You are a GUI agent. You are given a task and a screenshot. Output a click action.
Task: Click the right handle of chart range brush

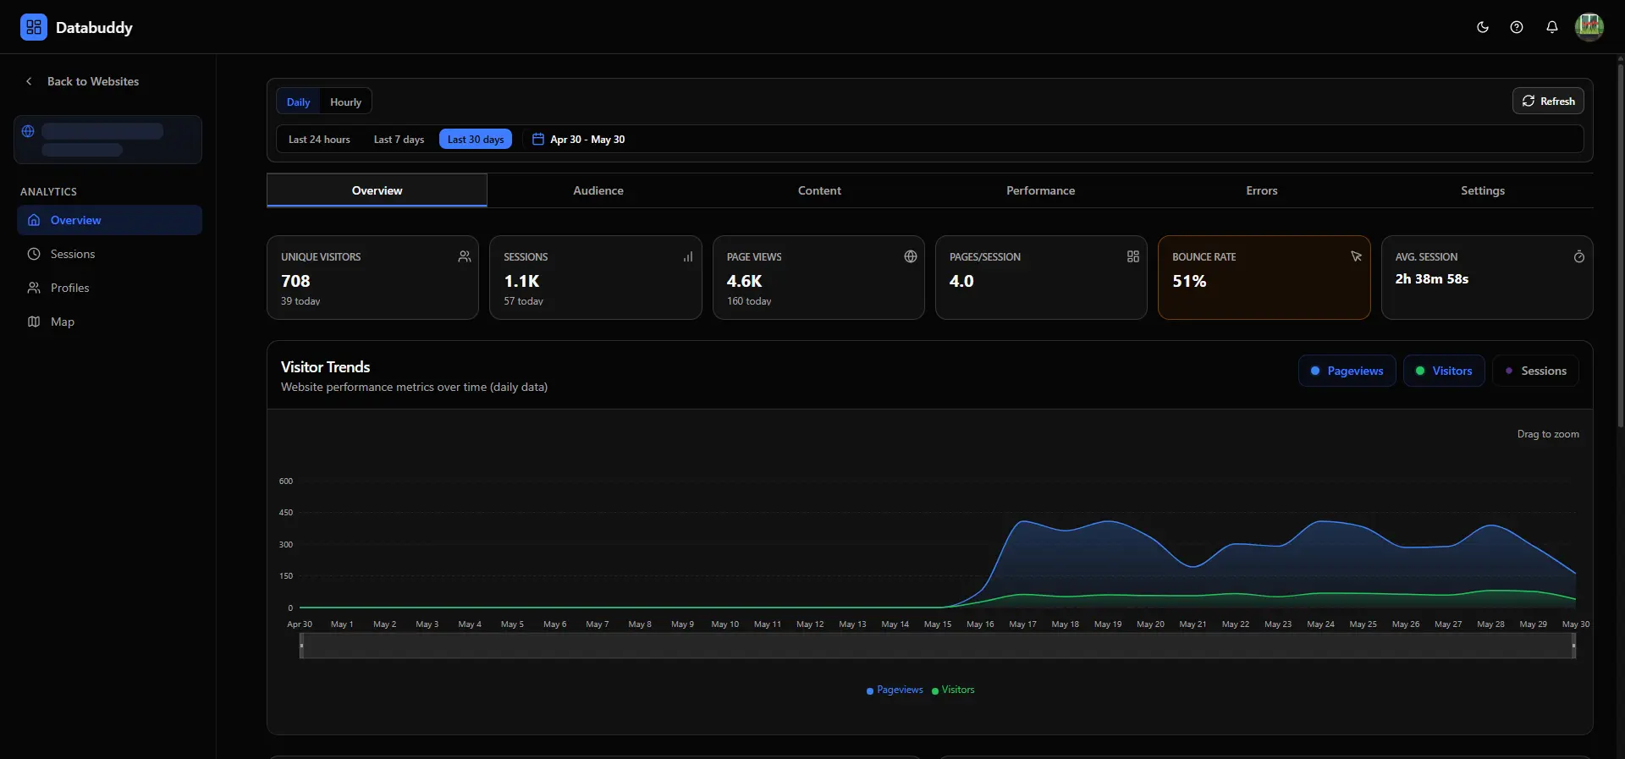[x=1574, y=646]
